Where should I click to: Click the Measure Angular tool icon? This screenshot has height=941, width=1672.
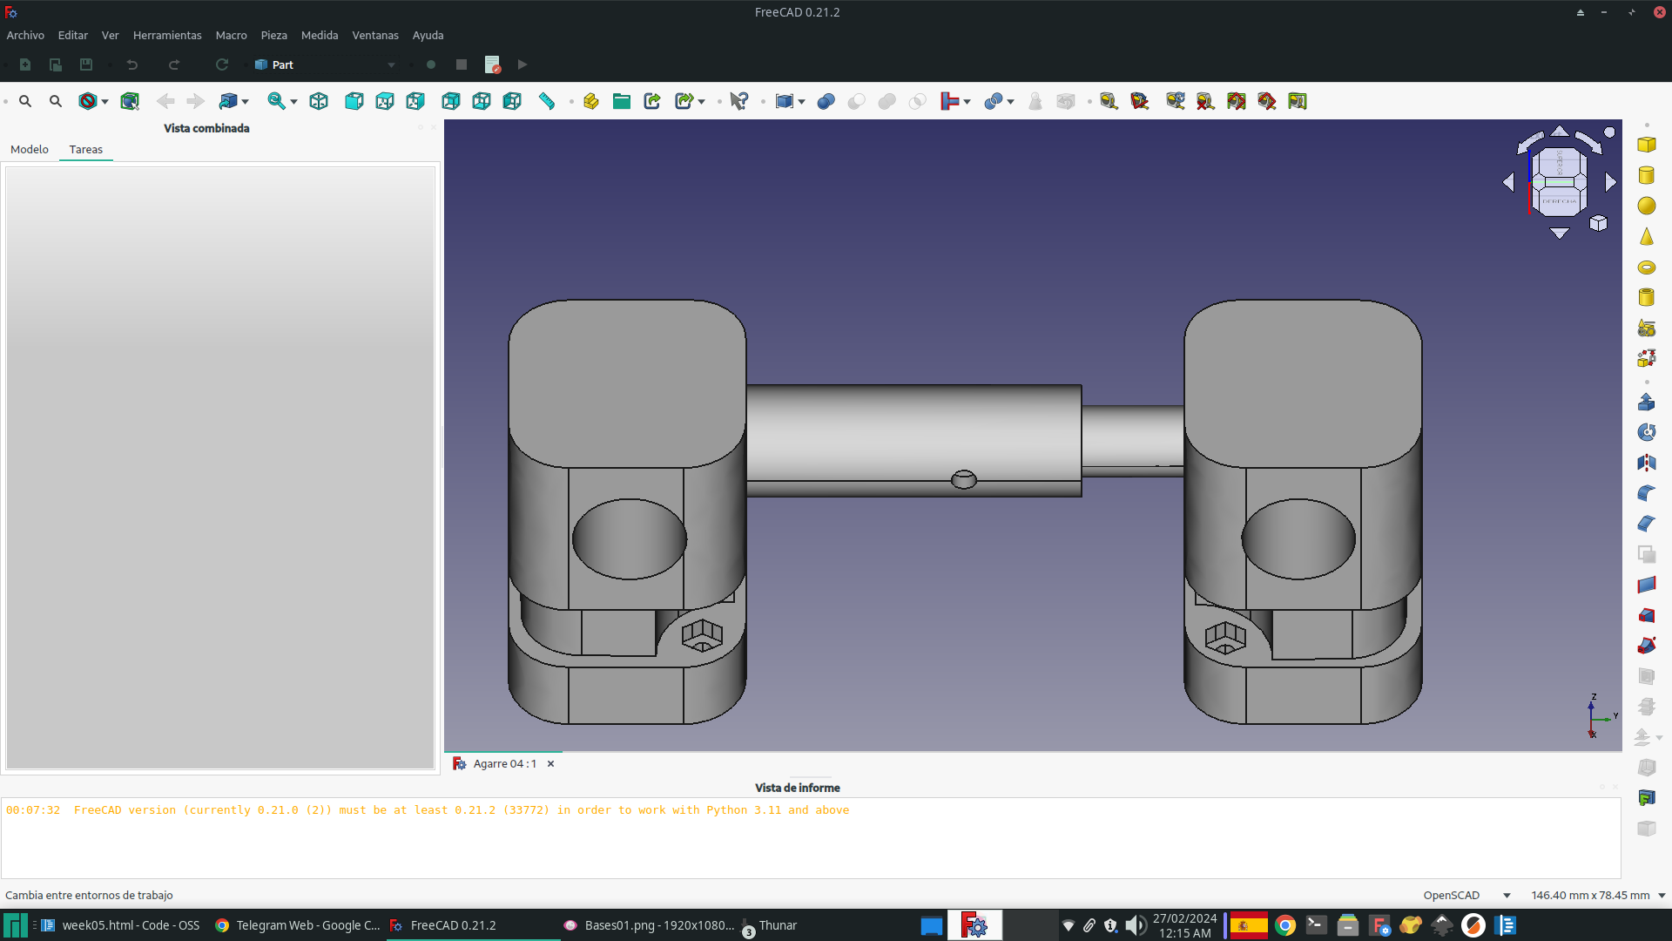(1139, 101)
